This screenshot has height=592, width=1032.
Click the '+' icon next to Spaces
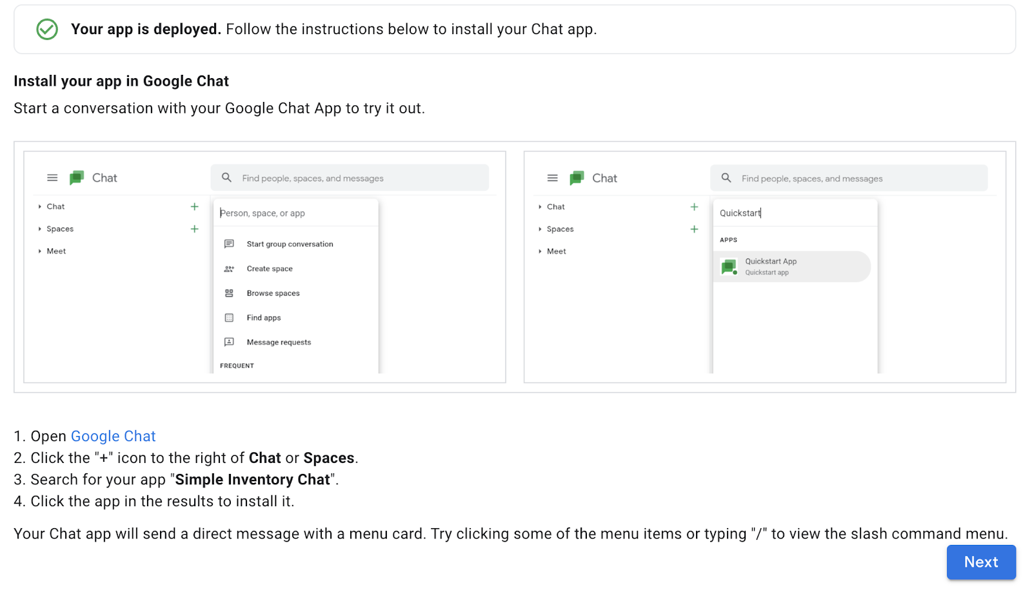pos(194,228)
